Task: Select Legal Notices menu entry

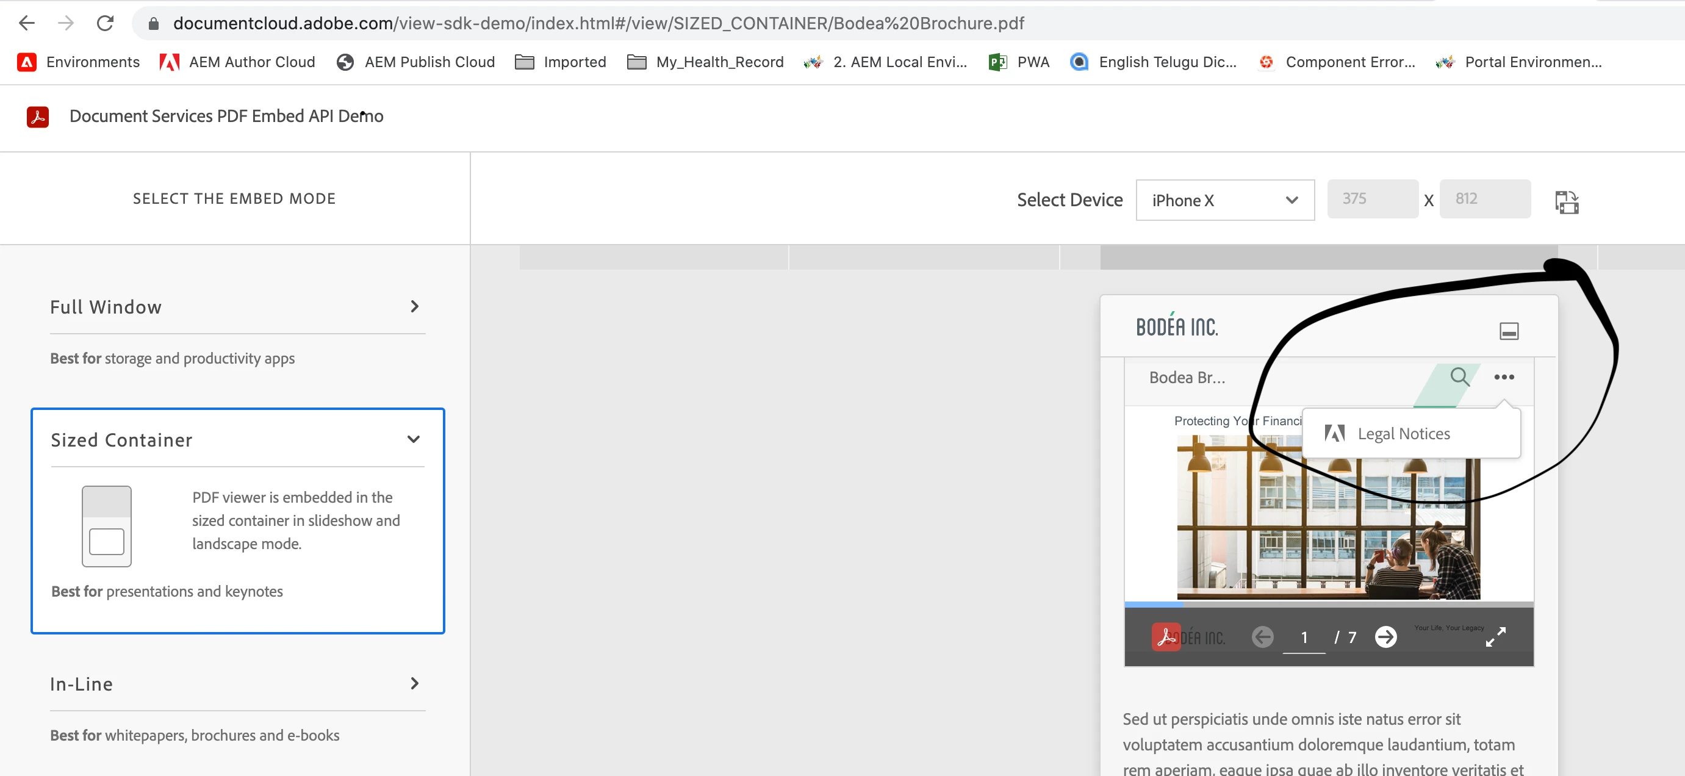Action: point(1403,433)
